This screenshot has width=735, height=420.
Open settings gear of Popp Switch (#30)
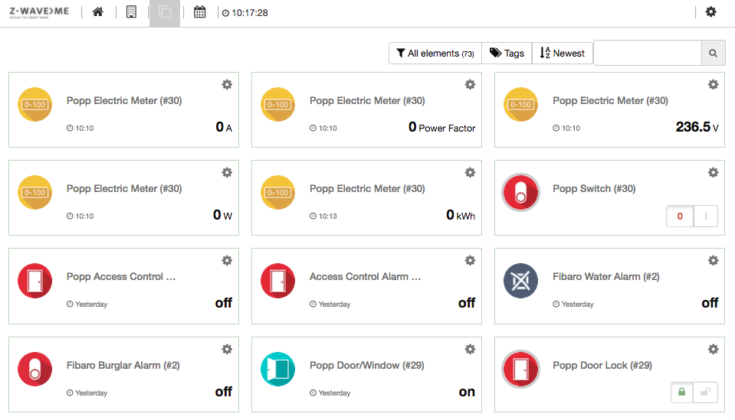tap(713, 173)
